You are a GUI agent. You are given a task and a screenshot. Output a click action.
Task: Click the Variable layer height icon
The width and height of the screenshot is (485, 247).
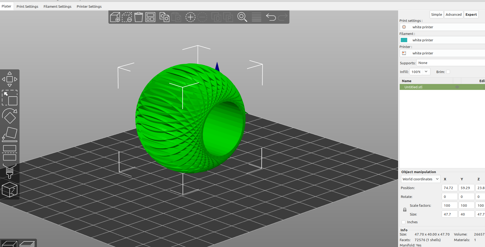[256, 17]
